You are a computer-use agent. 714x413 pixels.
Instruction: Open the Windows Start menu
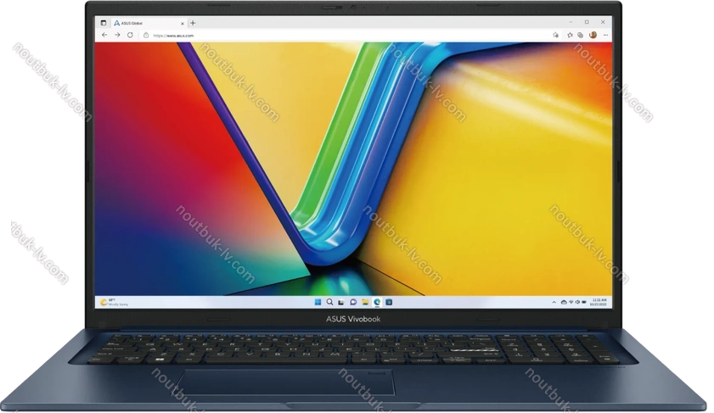coord(318,301)
